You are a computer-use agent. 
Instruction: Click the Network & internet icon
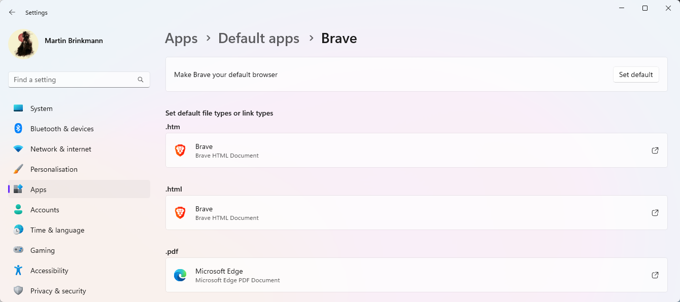click(x=18, y=148)
